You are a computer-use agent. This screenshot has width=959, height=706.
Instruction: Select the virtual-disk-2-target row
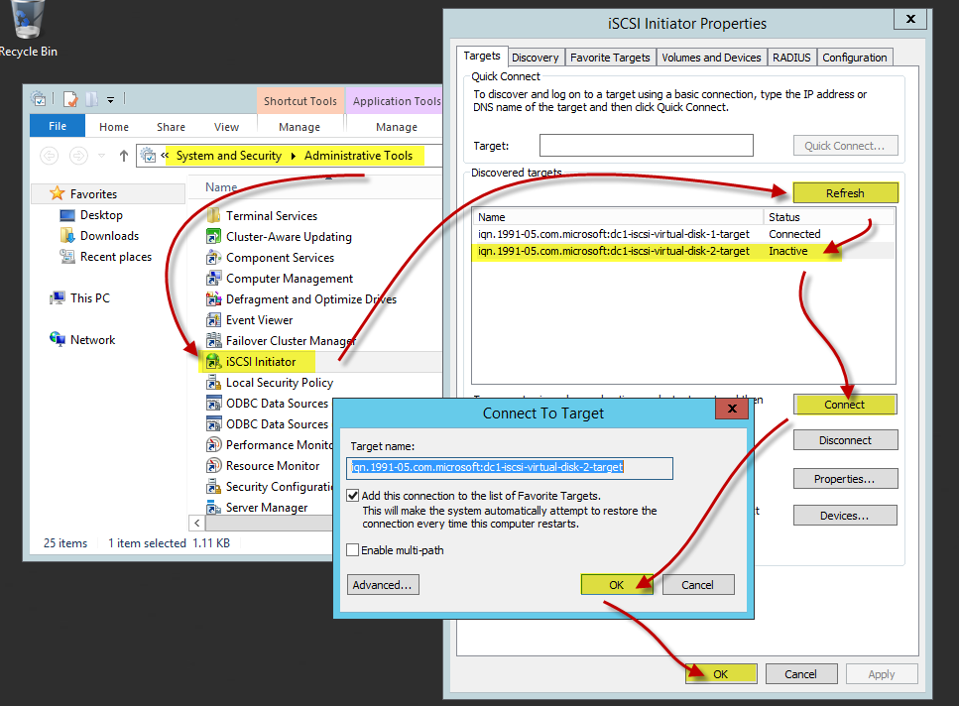682,251
